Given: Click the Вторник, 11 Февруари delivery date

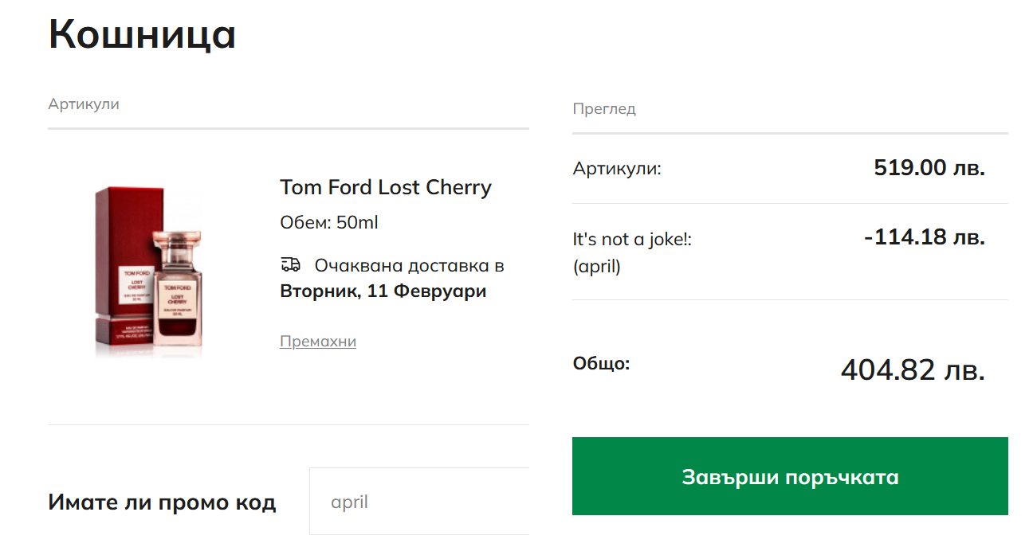Looking at the screenshot, I should click(383, 291).
